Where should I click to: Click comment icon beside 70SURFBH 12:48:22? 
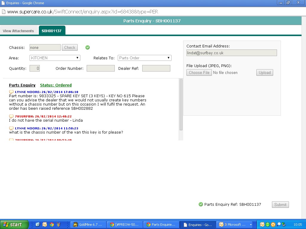click(x=11, y=117)
